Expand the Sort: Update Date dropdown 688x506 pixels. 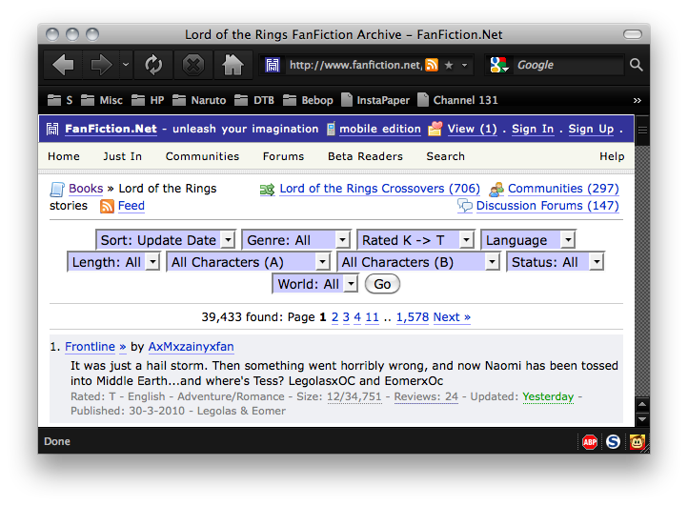(166, 240)
